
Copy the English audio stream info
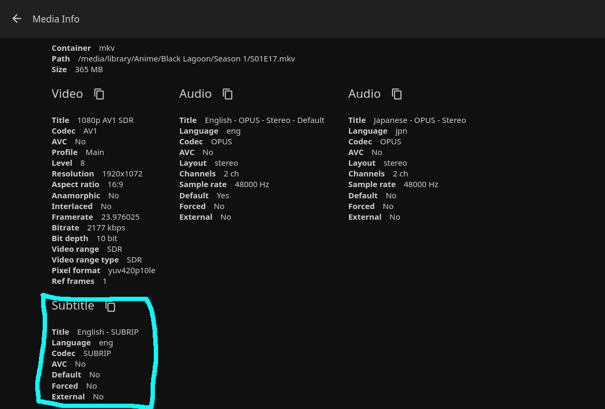tap(227, 94)
